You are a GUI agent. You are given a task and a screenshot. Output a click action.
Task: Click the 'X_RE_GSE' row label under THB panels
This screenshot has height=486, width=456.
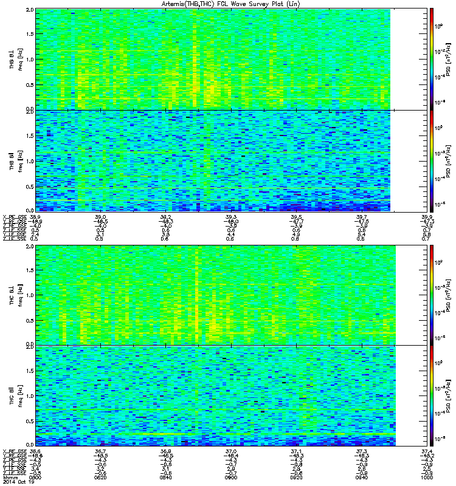click(15, 217)
